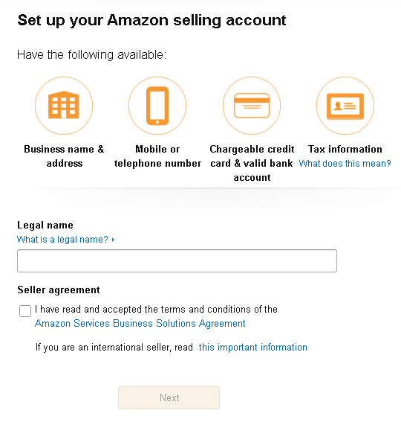Select the 'Tax information' label
401x422 pixels.
[x=345, y=149]
